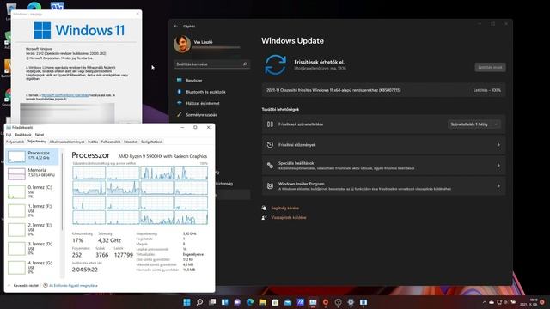Select Memória in Task Manager sidebar
This screenshot has width=550, height=309.
pos(33,173)
